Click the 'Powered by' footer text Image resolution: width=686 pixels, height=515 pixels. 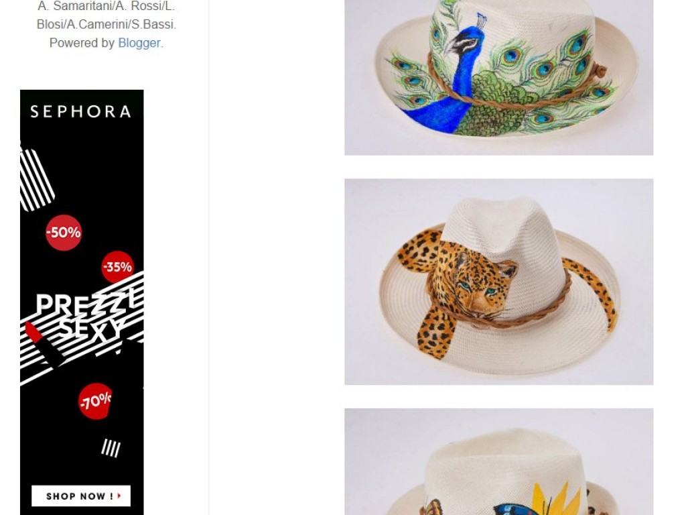(x=82, y=43)
